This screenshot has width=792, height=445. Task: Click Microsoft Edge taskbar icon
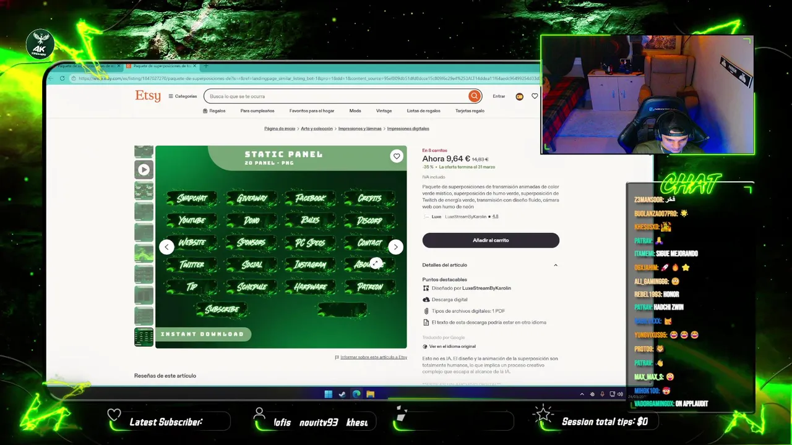click(x=356, y=394)
